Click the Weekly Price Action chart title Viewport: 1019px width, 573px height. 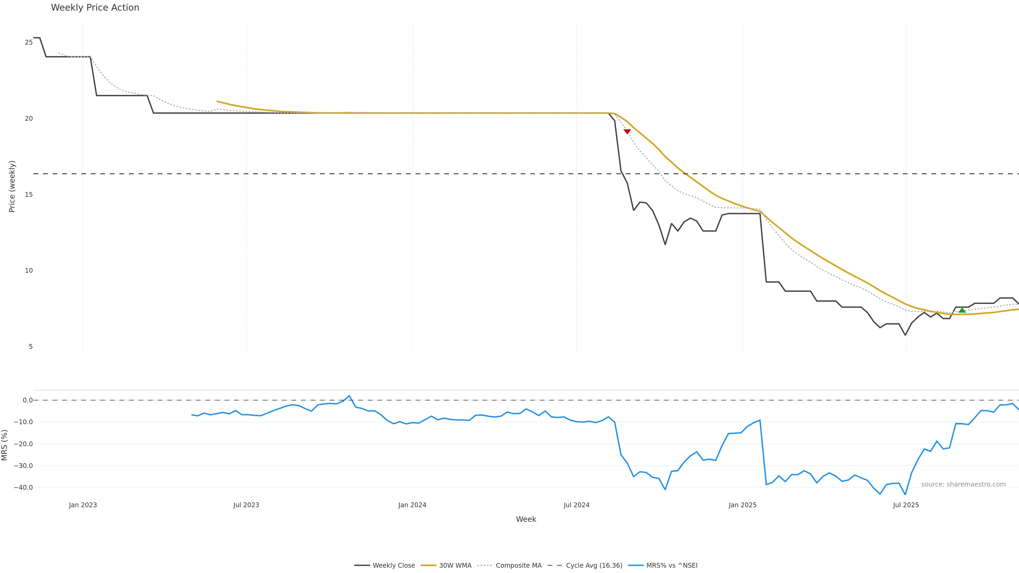95,7
